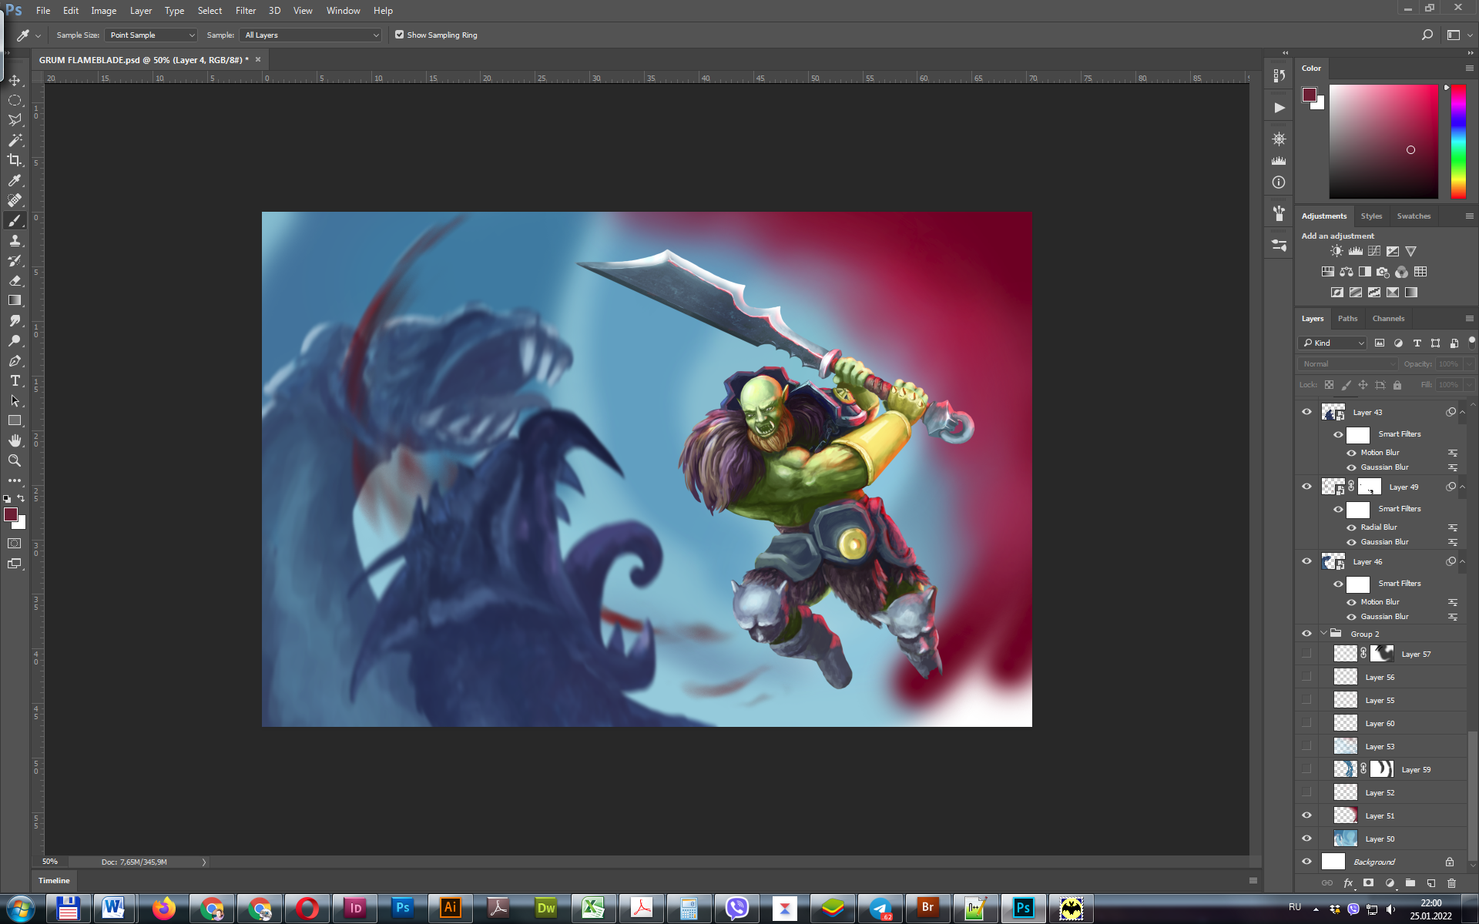Click the zoom percentage field 50%
Screen dimensions: 1479x924
50,862
